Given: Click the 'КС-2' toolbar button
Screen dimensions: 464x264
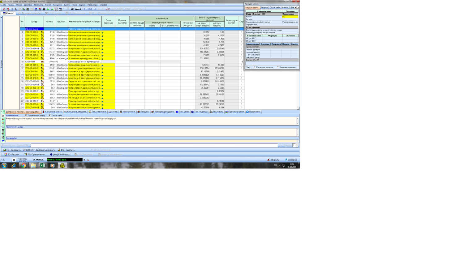Looking at the screenshot, I should point(90,9).
